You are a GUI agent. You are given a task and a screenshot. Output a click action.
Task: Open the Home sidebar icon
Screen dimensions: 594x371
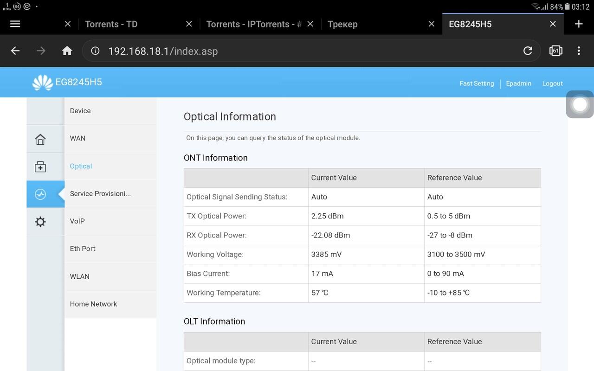click(x=40, y=139)
